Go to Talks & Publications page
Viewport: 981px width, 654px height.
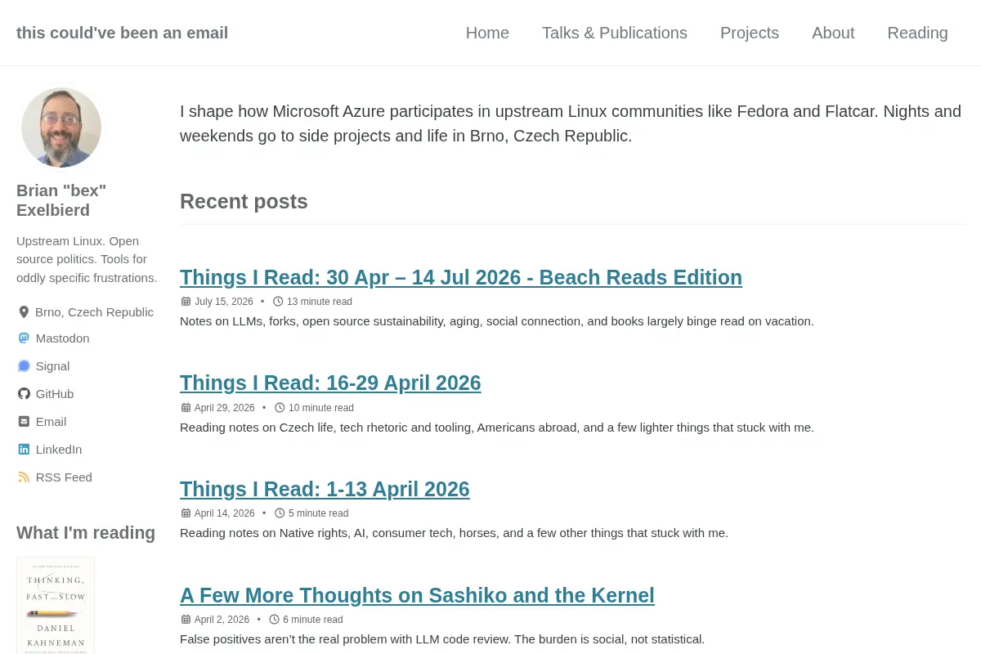tap(615, 33)
